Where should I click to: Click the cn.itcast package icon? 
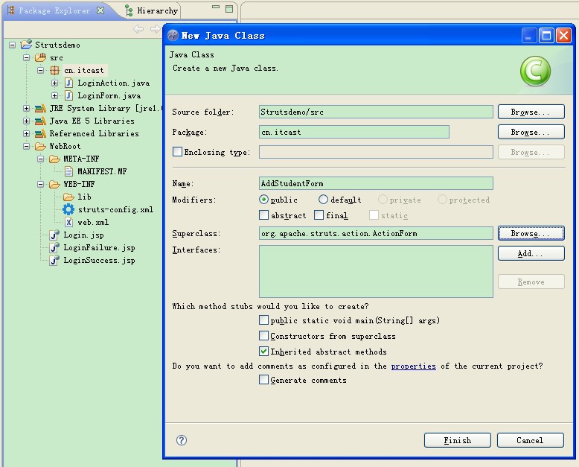(x=54, y=70)
